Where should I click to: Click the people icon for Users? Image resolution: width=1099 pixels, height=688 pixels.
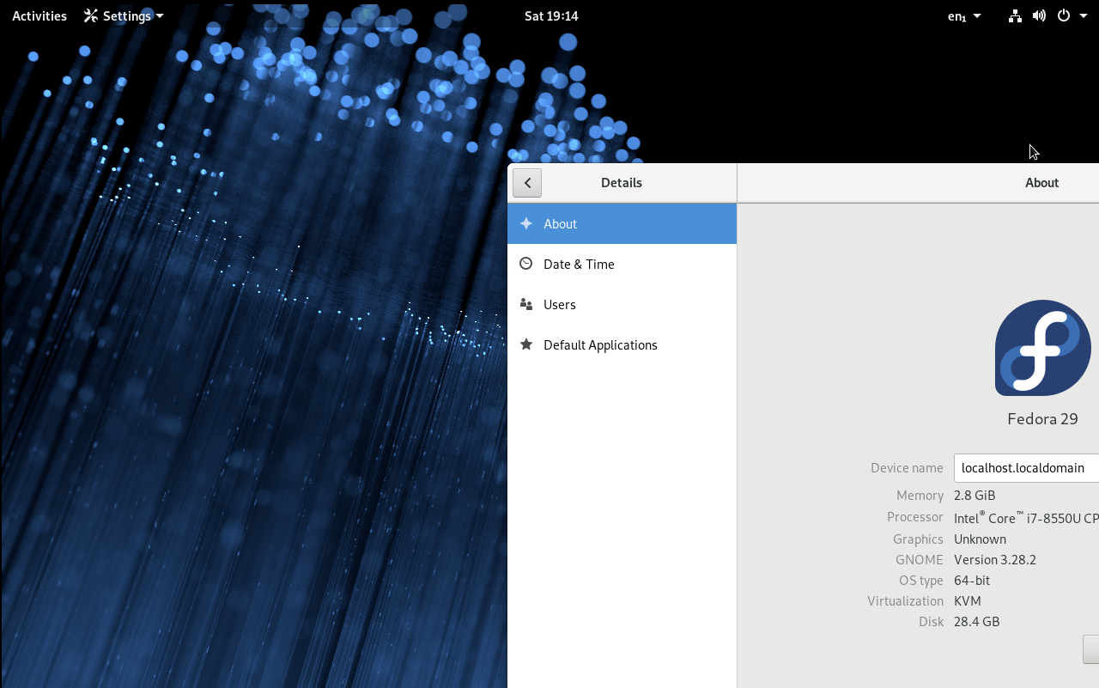(526, 304)
